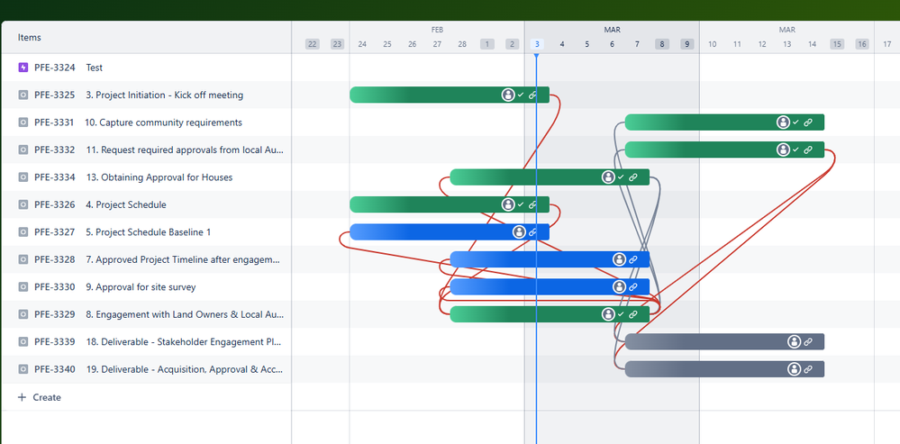Viewport: 900px width, 444px height.
Task: Select the 'Test' epic title
Action: (x=94, y=68)
